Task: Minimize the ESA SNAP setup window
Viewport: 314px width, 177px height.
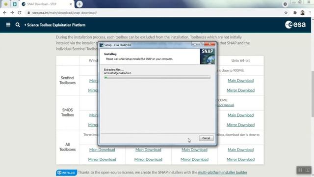Action: 195,44
